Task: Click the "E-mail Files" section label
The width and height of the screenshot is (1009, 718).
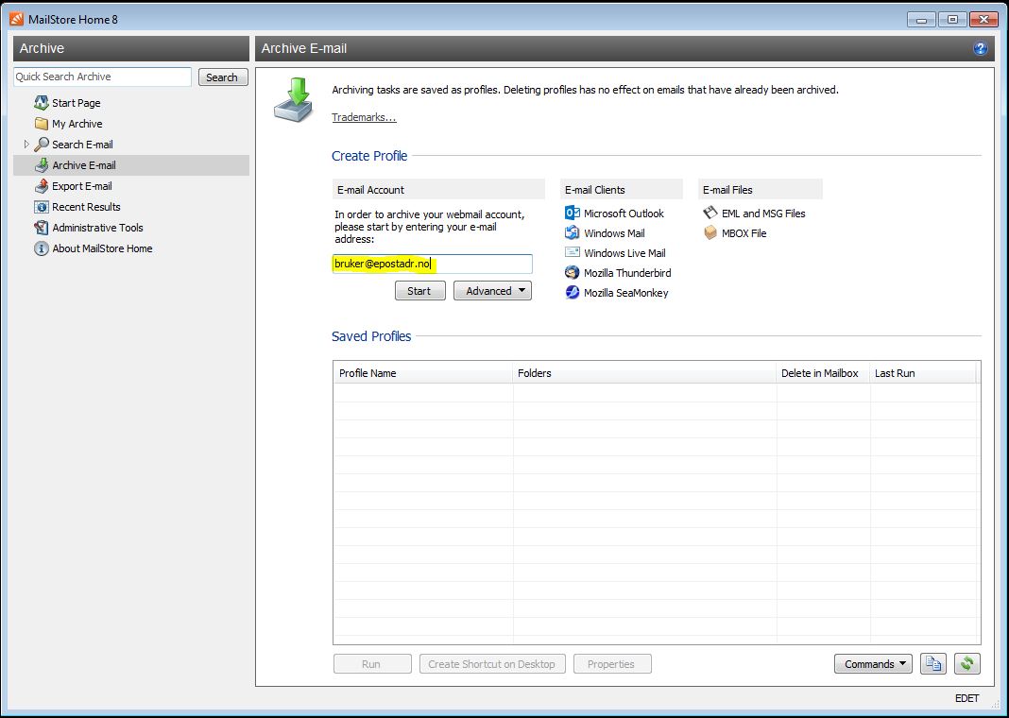Action: click(x=727, y=190)
